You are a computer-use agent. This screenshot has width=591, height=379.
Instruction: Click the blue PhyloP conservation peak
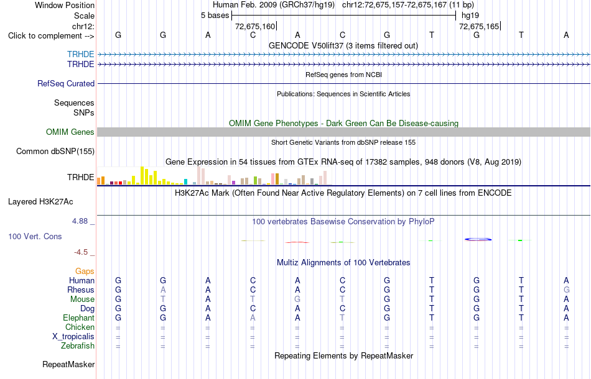pyautogui.click(x=478, y=239)
